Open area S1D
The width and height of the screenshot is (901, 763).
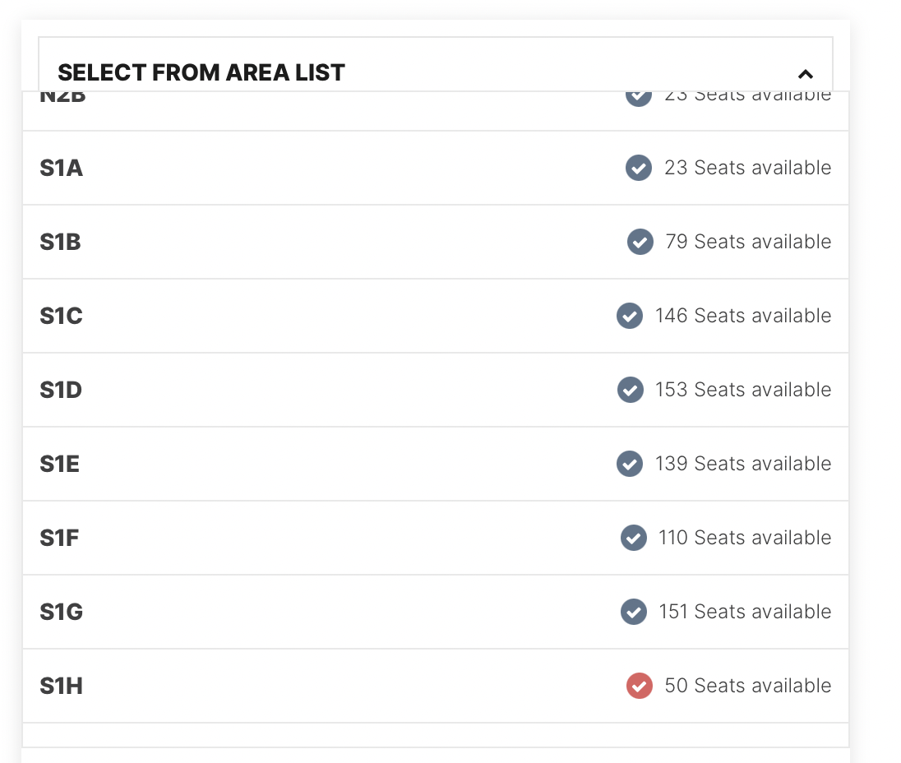436,390
